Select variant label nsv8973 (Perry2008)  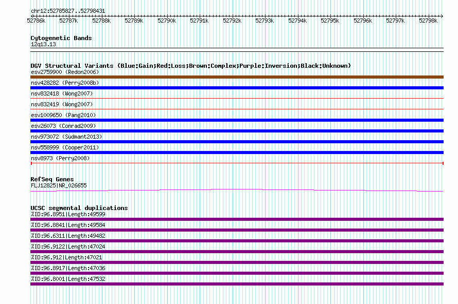[x=60, y=158]
